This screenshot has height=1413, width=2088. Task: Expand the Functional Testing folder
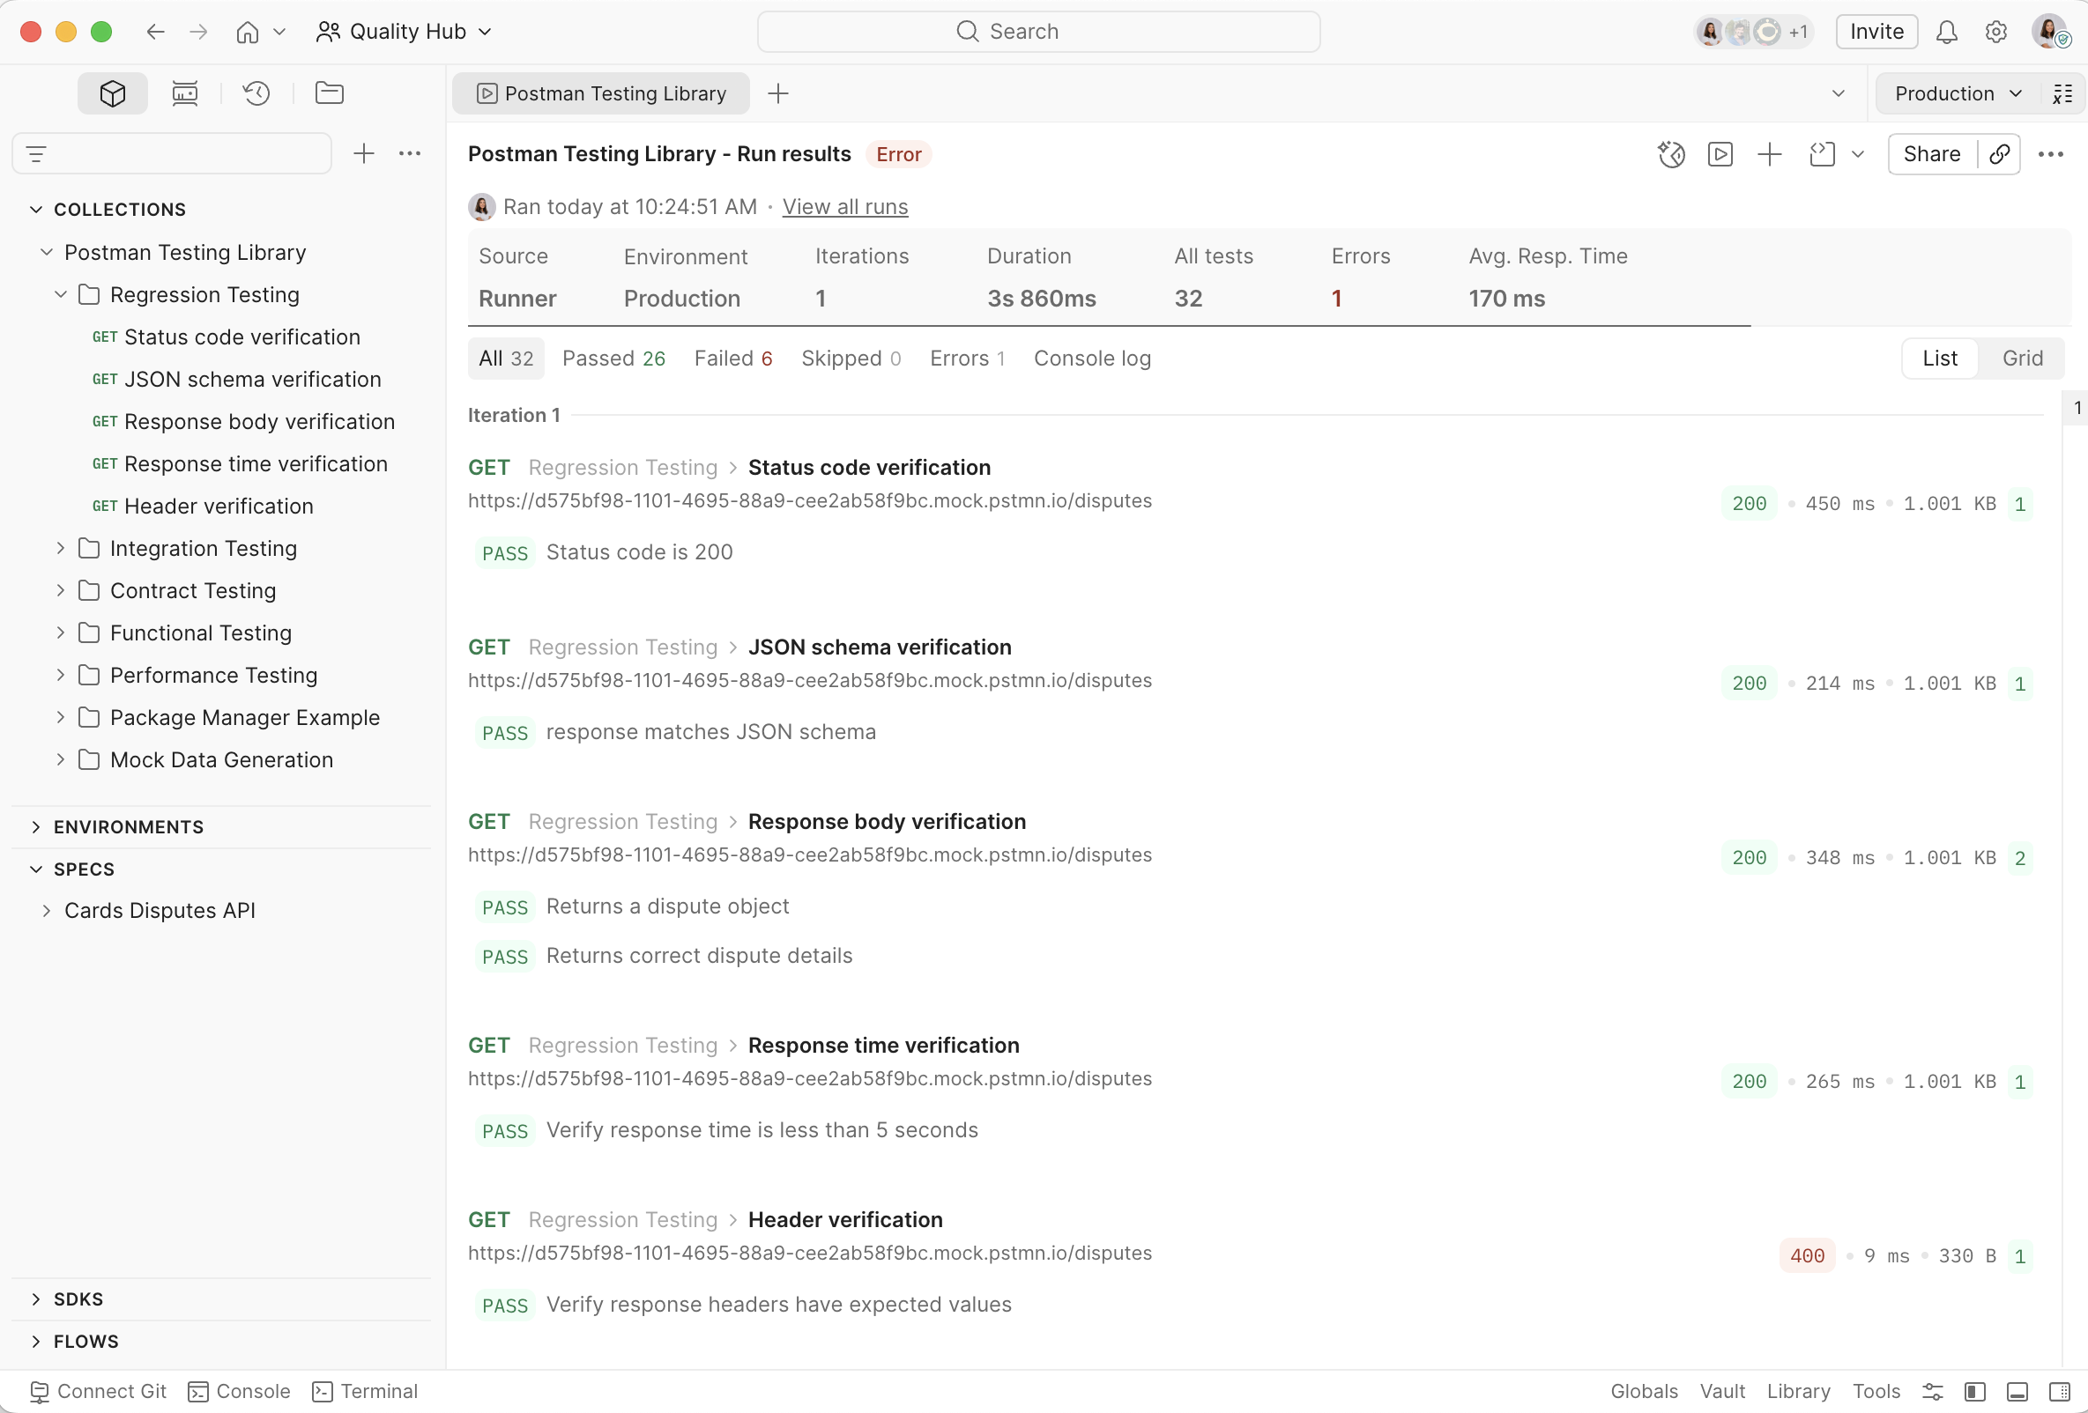click(x=60, y=632)
